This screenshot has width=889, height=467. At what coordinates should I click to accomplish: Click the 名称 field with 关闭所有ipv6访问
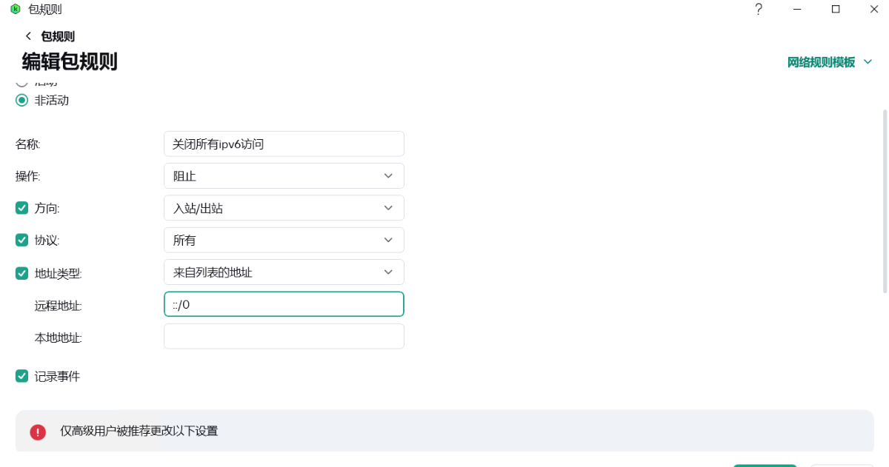pos(284,144)
